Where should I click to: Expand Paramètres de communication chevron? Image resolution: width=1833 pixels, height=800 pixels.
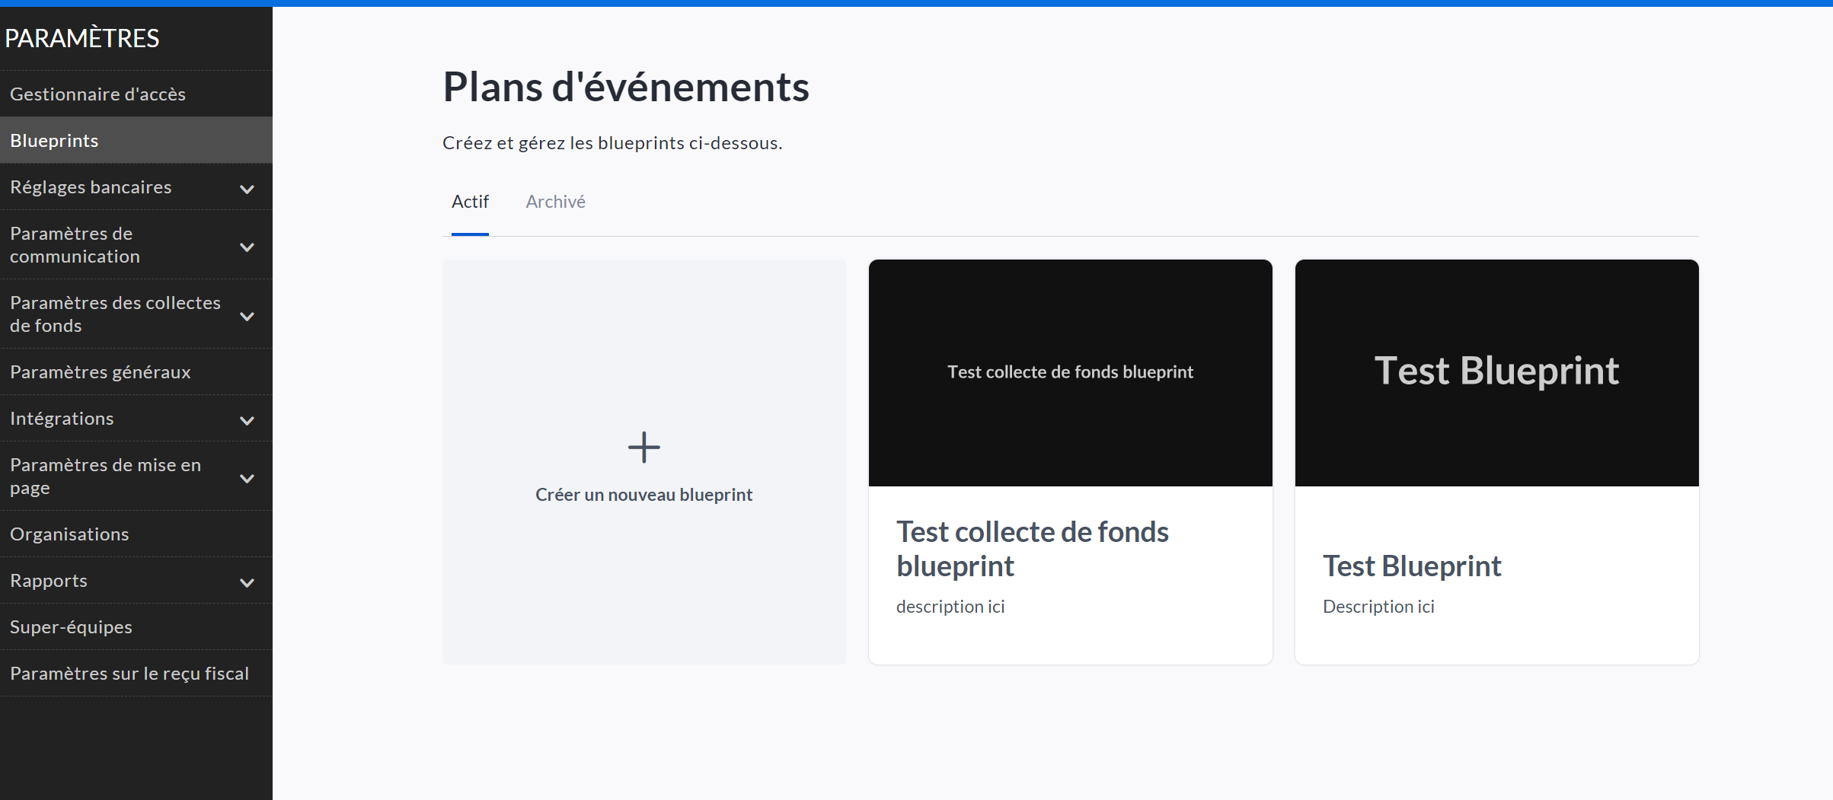point(247,247)
